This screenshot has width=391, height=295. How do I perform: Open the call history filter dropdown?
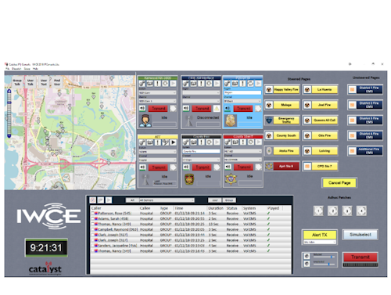click(167, 200)
